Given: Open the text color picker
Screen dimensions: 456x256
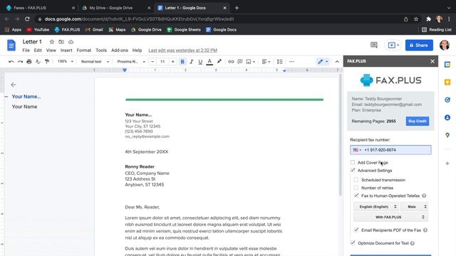Looking at the screenshot, I should 209,62.
